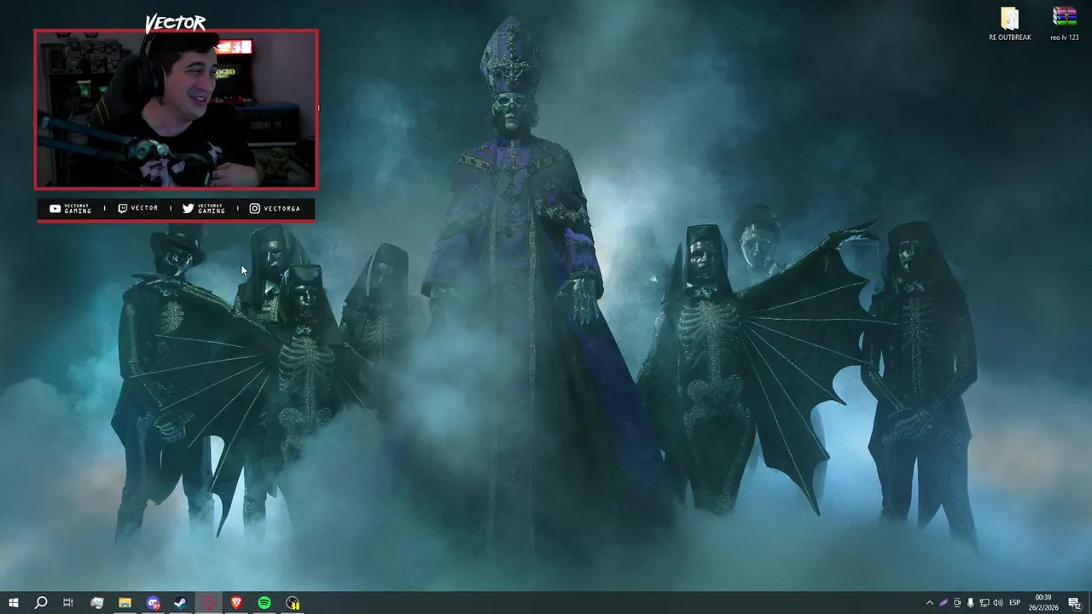Viewport: 1092px width, 614px height.
Task: Click the webcam overlay video feed
Action: point(176,109)
